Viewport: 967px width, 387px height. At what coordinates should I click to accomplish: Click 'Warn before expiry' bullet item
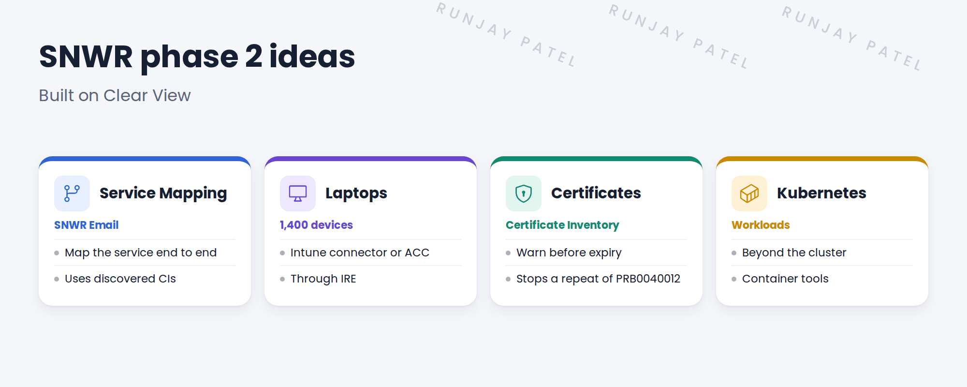(569, 253)
